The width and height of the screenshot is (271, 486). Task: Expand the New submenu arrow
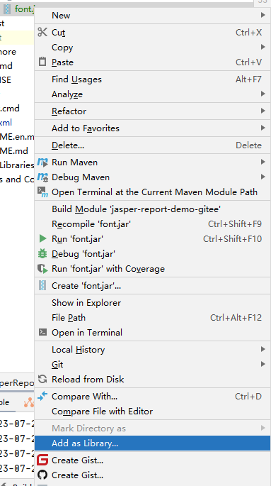[x=263, y=15]
